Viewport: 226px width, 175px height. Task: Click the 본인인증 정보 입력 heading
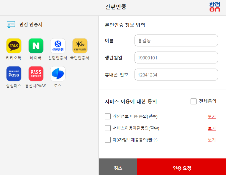(x=125, y=25)
